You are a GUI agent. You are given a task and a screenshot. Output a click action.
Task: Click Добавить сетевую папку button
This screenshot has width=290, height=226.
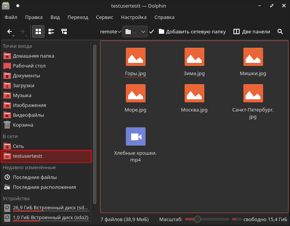192,32
